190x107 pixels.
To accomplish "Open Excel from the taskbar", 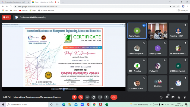I will click(x=107, y=105).
